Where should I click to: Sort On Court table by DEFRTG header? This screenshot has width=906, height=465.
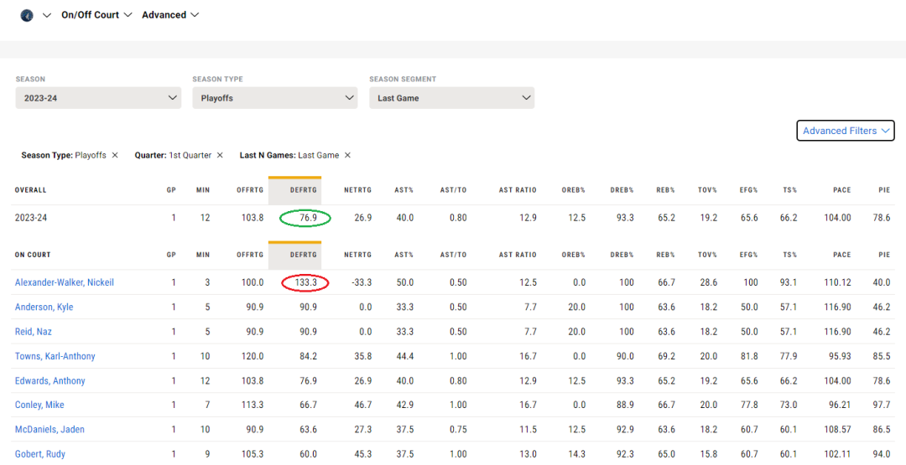[x=304, y=255]
